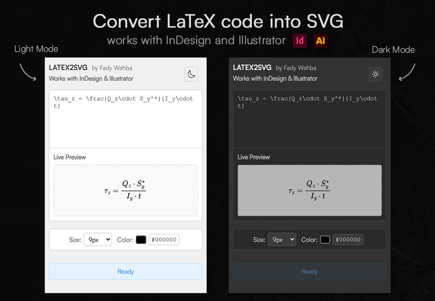This screenshot has height=301, width=435.
Task: Click the Ready button in dark panel
Action: [x=310, y=271]
